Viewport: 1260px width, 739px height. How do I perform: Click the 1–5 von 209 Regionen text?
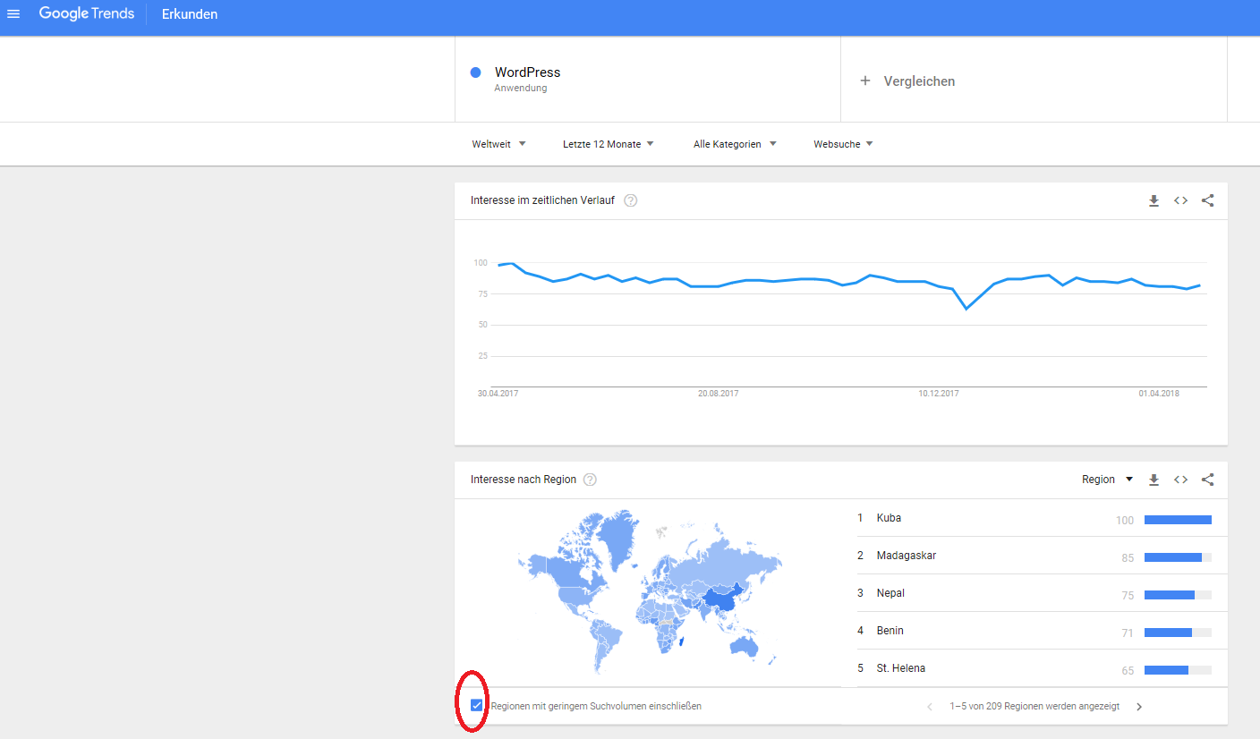pyautogui.click(x=1034, y=706)
